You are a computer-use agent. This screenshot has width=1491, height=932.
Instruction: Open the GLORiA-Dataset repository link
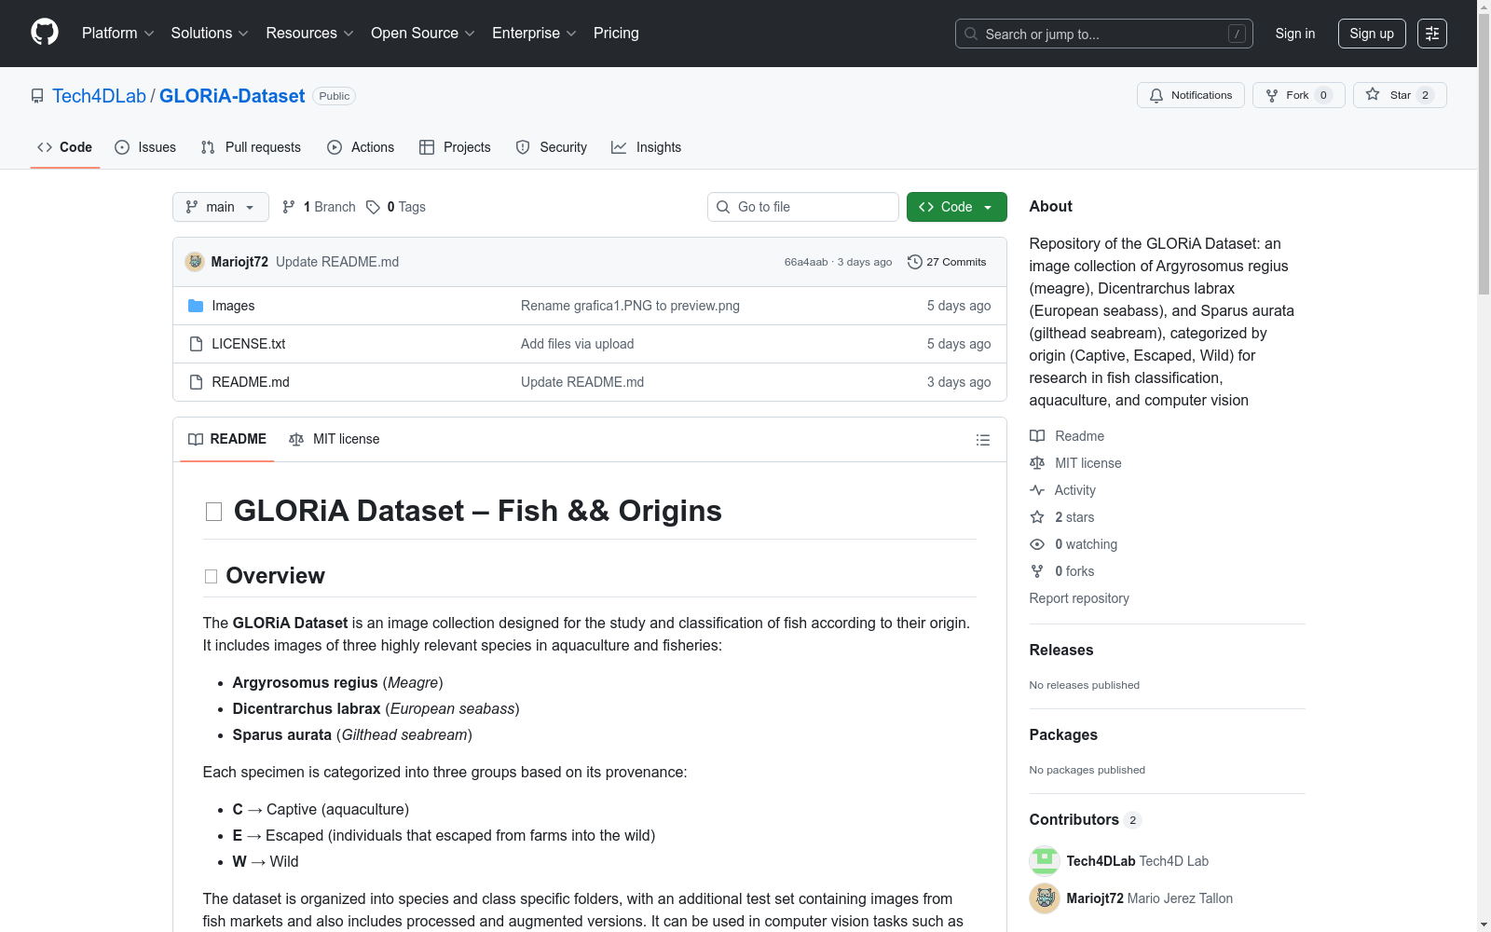tap(232, 96)
